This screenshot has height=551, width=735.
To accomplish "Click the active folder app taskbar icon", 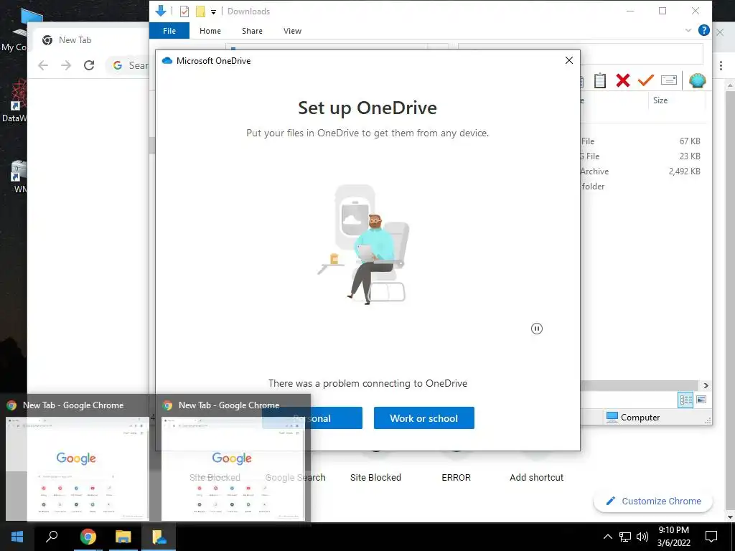I will tap(159, 537).
